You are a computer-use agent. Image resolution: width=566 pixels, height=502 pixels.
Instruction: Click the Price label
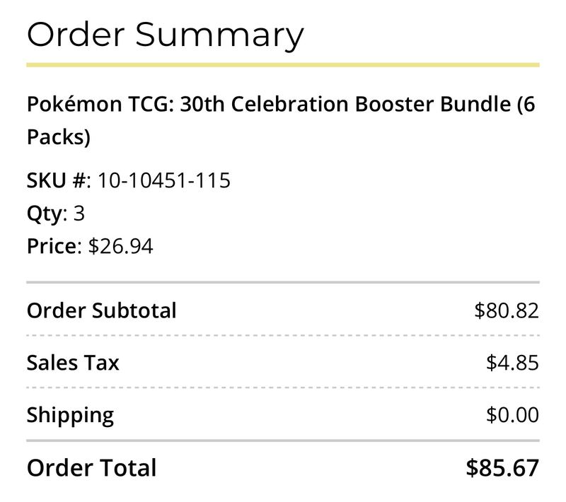pyautogui.click(x=52, y=246)
